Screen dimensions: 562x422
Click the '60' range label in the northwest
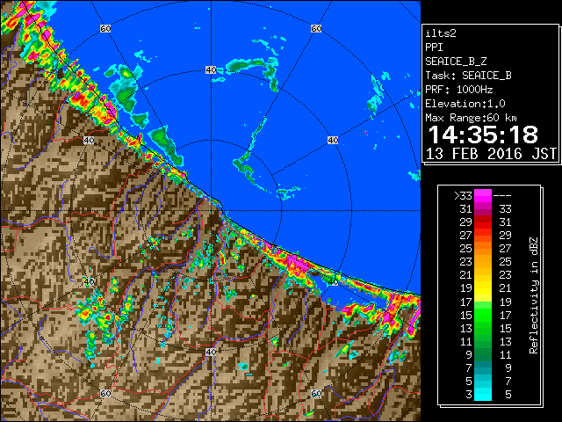tap(105, 28)
